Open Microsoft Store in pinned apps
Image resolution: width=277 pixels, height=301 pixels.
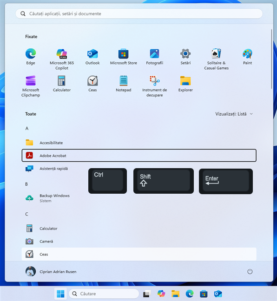pyautogui.click(x=124, y=57)
